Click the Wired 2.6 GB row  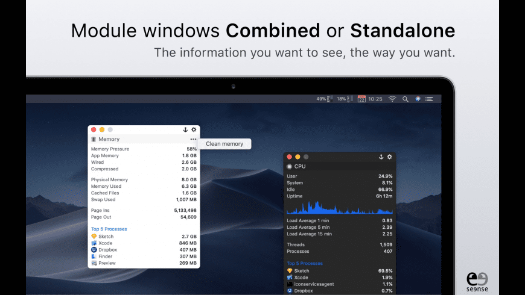tap(144, 162)
